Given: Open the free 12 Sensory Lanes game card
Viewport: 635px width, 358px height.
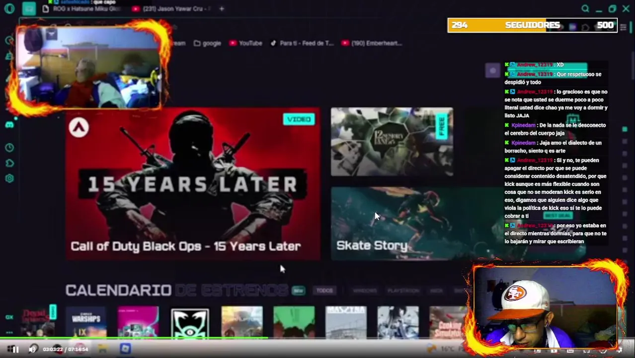Looking at the screenshot, I should click(x=392, y=142).
